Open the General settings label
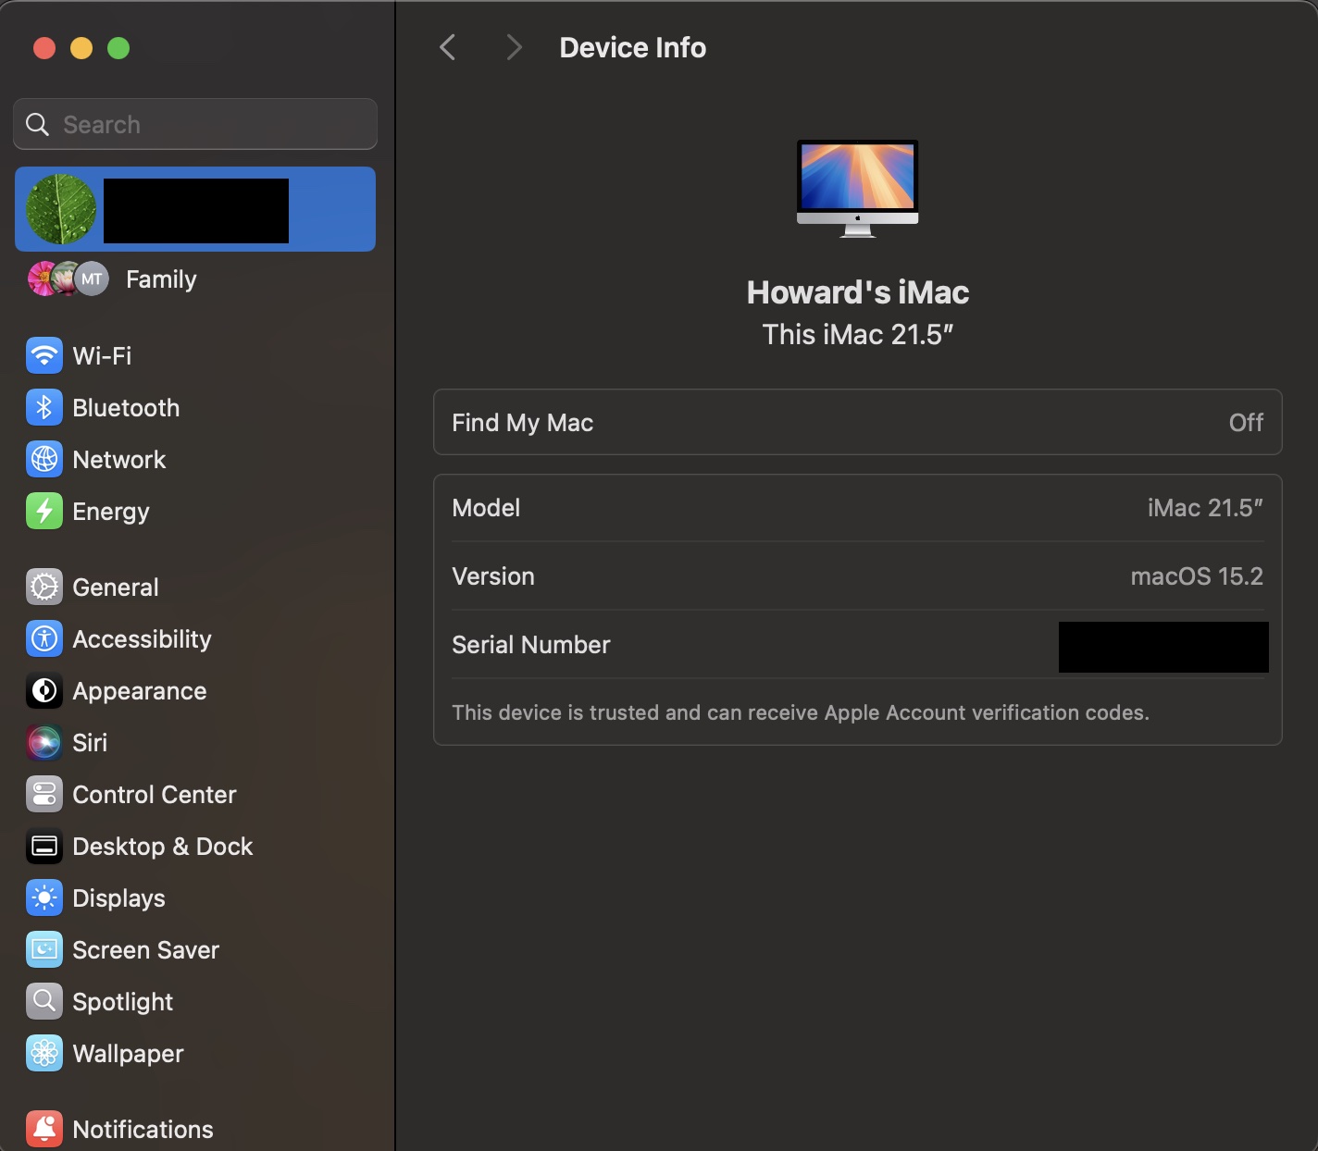 coord(116,587)
